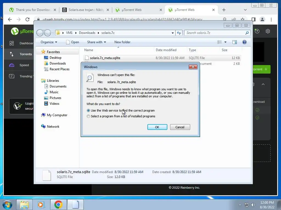Open Favorites in navigation pane
The width and height of the screenshot is (281, 210).
point(53,52)
